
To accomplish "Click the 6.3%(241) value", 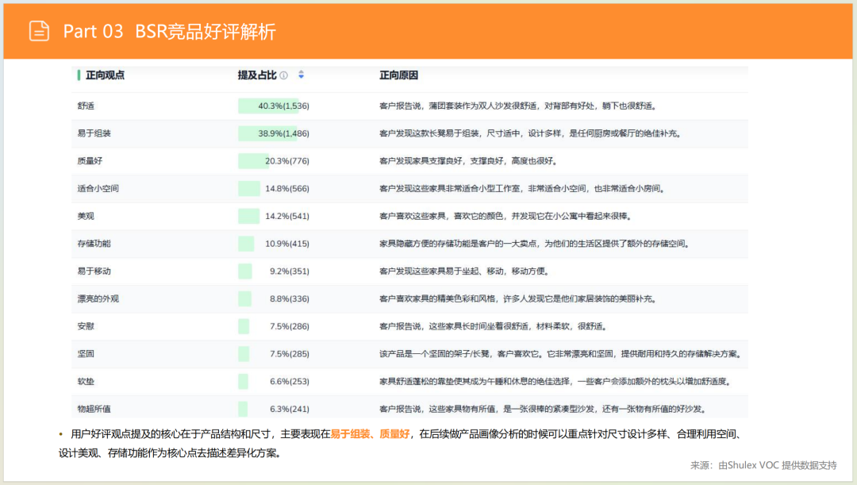I will coord(289,409).
